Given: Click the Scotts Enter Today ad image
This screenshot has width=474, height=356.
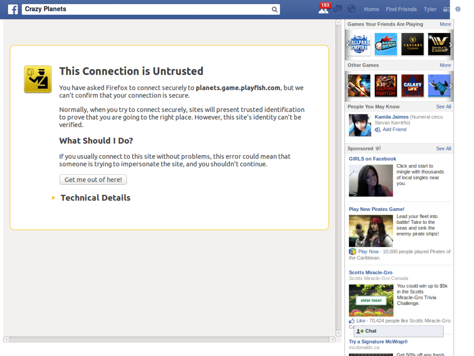Looking at the screenshot, I should click(371, 300).
